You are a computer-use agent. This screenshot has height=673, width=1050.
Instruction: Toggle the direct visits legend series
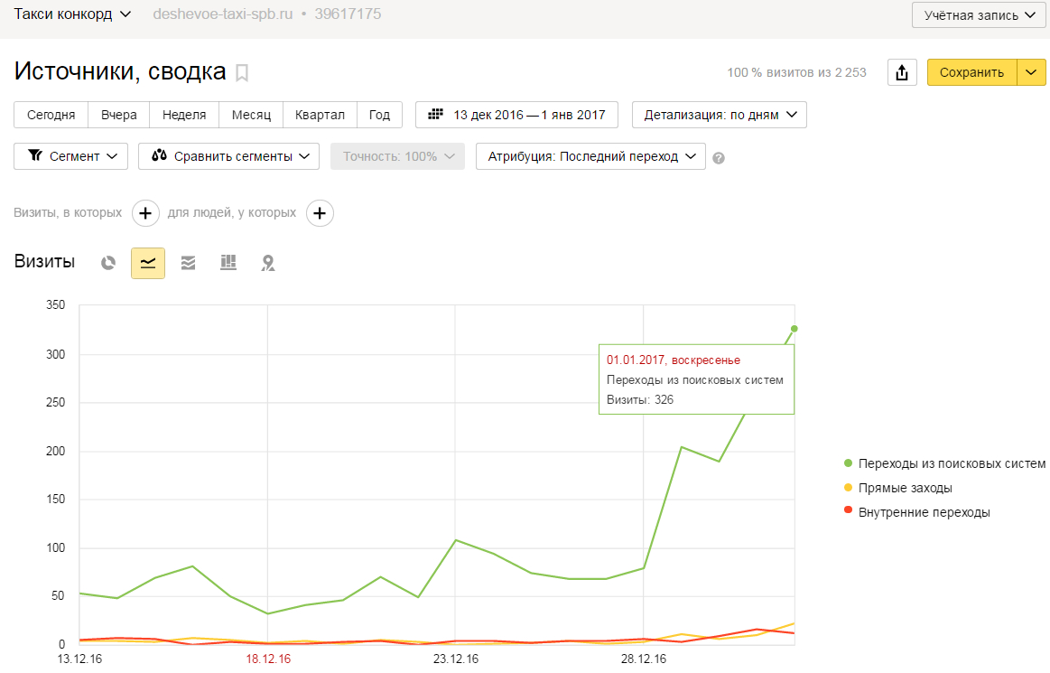905,488
